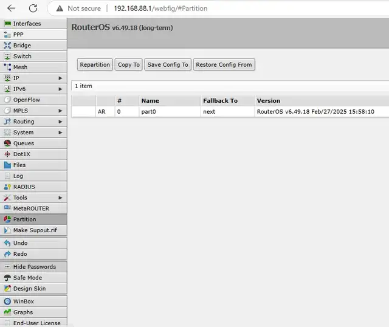Expand the IP submenu arrow
This screenshot has width=389, height=327.
(60, 78)
